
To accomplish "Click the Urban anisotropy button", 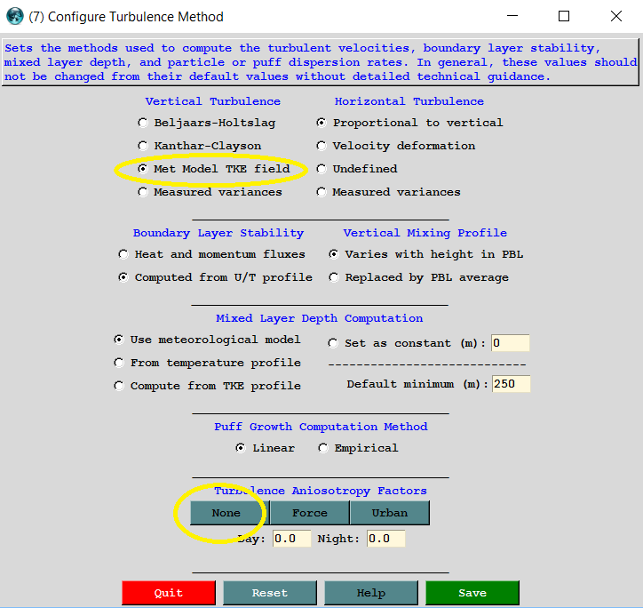I will tap(390, 513).
